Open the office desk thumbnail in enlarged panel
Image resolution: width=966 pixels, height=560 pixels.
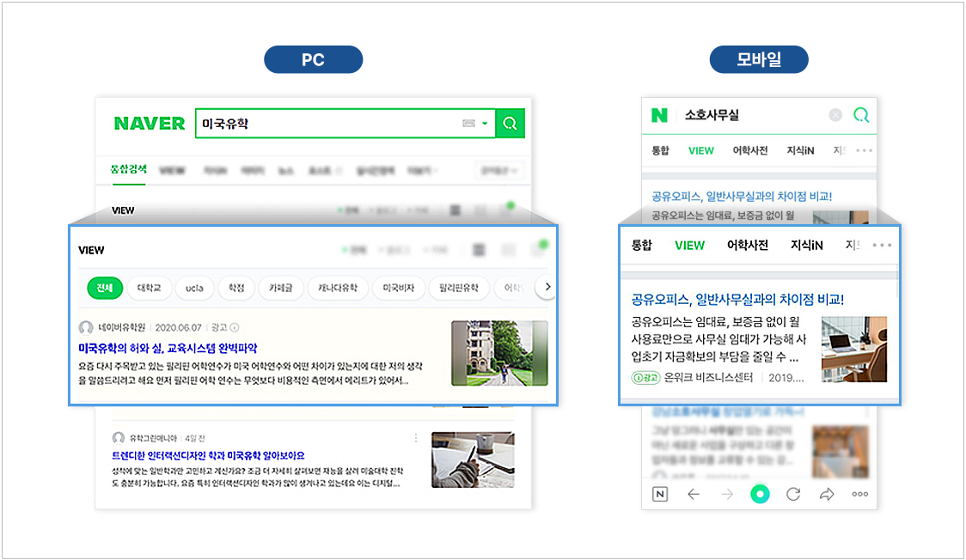(854, 349)
